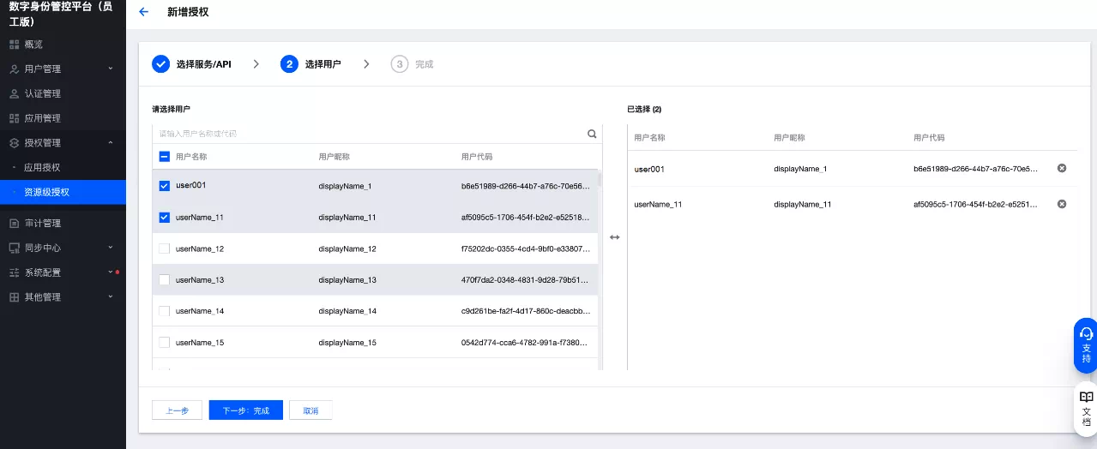This screenshot has width=1097, height=449.
Task: Focus the user name search input field
Action: coord(369,134)
